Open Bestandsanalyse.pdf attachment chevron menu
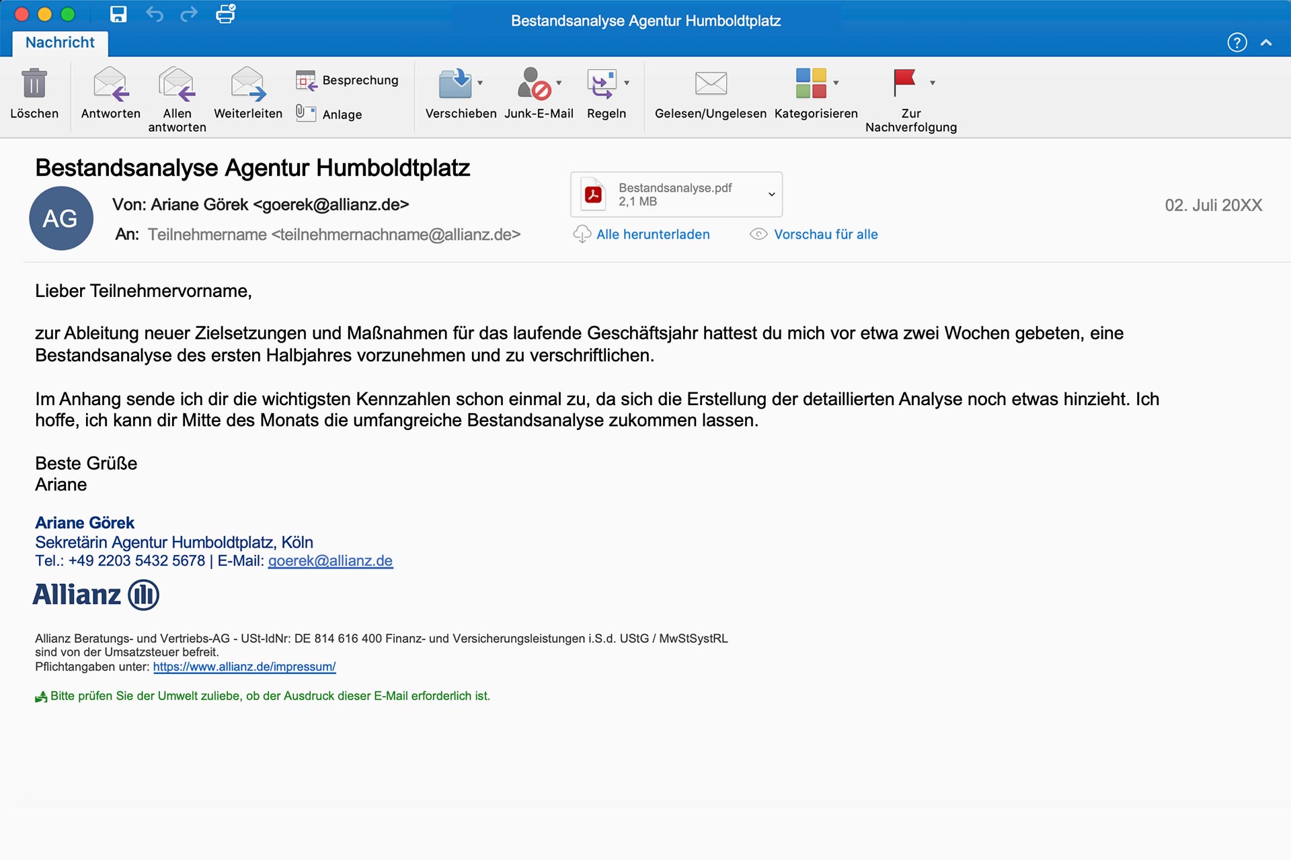 pos(771,194)
